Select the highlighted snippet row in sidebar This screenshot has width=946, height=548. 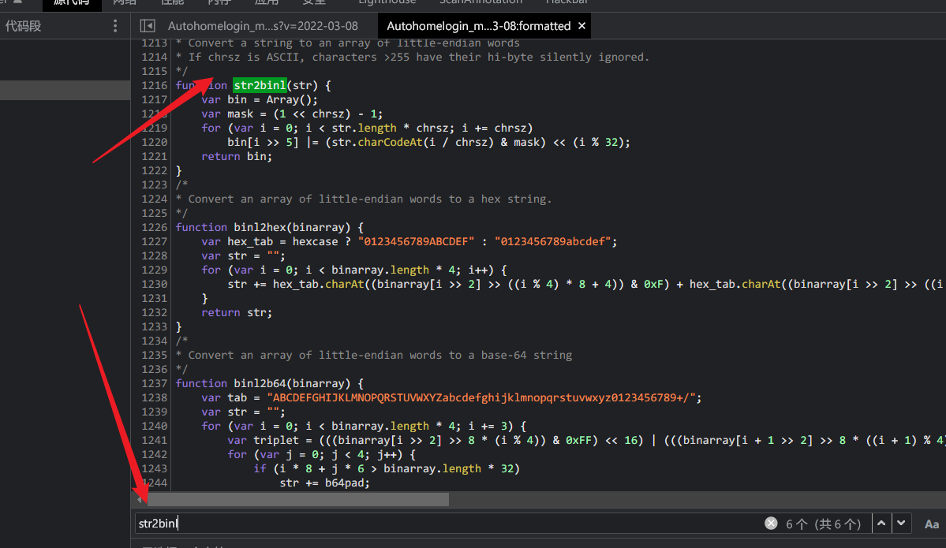point(65,90)
